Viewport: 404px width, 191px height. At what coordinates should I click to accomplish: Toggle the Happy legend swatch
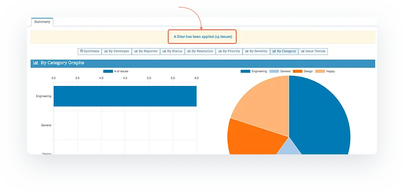coord(320,71)
